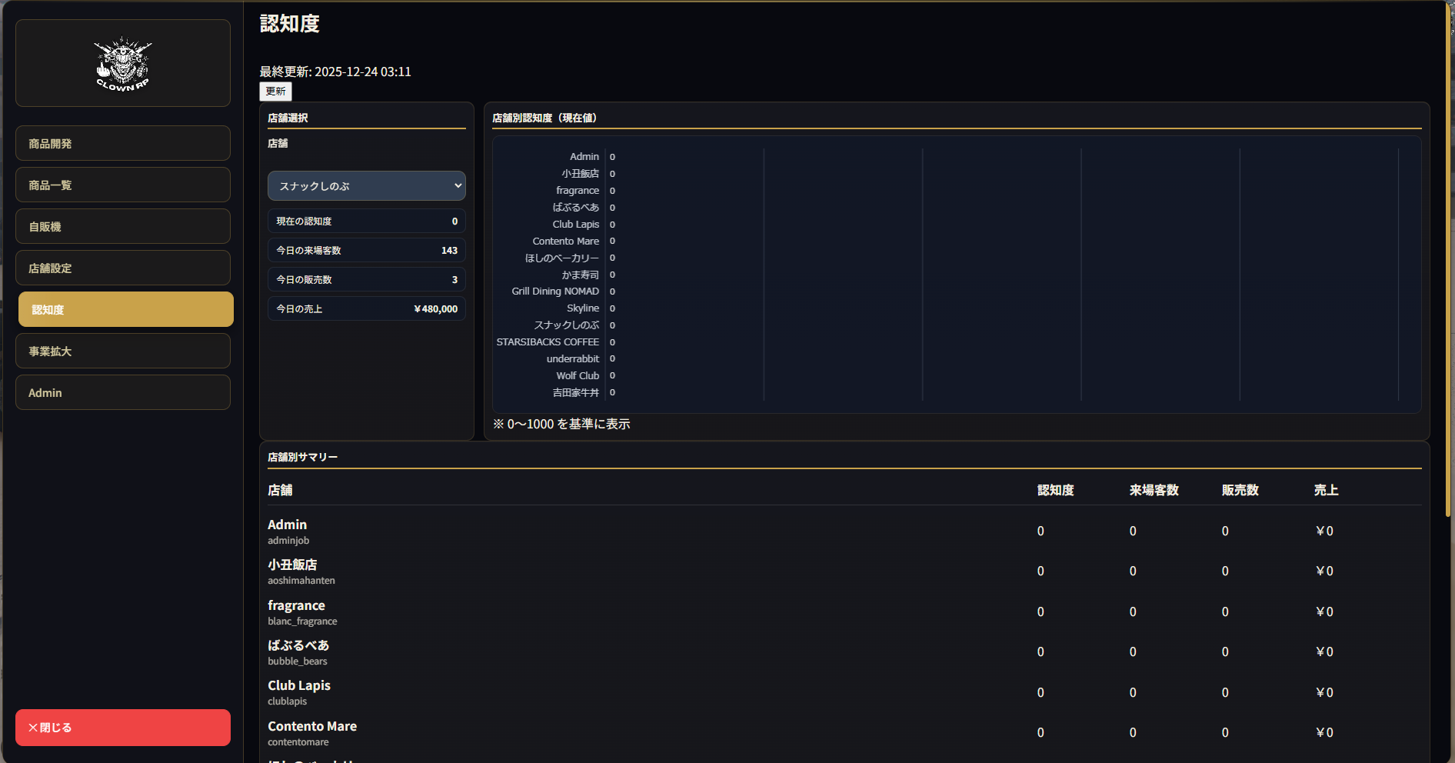Open the 事業拡大 section
1455x763 pixels.
click(123, 352)
